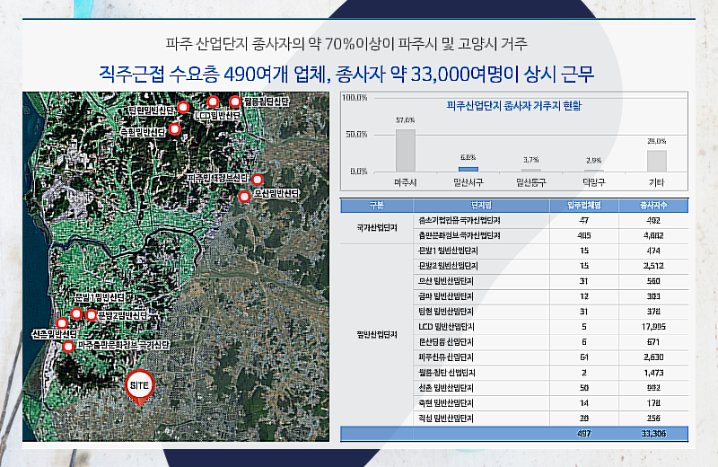Select the 문발2일반산단 map label
718x467 pixels.
click(123, 316)
